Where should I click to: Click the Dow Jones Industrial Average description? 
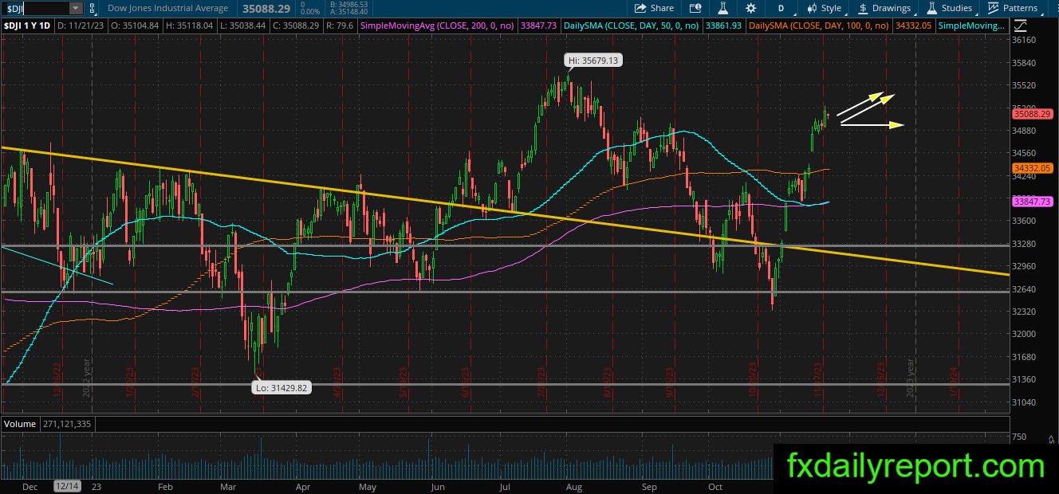tap(168, 8)
